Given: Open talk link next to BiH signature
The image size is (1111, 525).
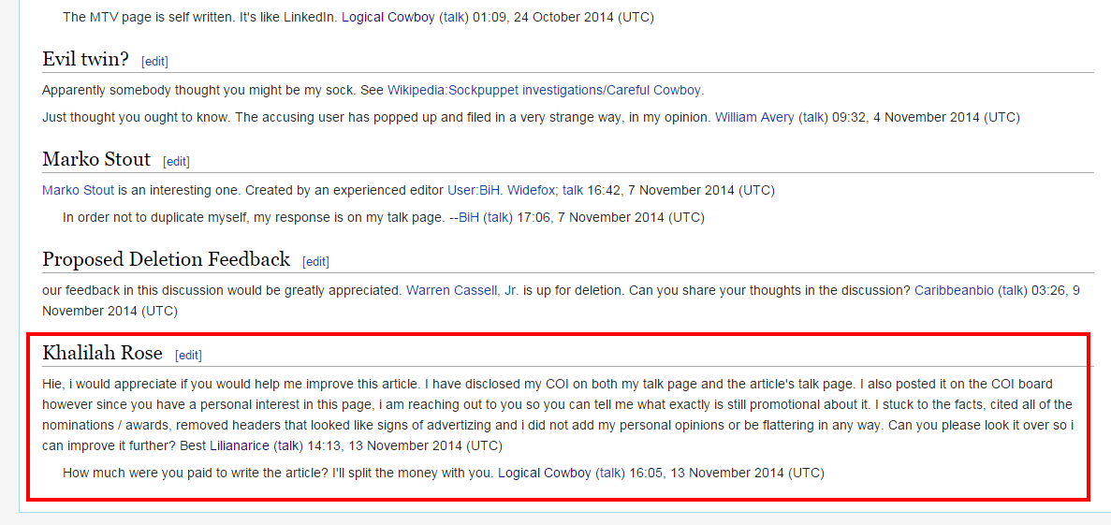Looking at the screenshot, I should click(x=498, y=217).
